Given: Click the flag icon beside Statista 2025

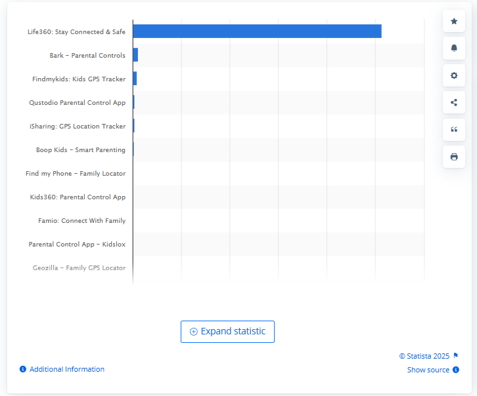Looking at the screenshot, I should 456,355.
